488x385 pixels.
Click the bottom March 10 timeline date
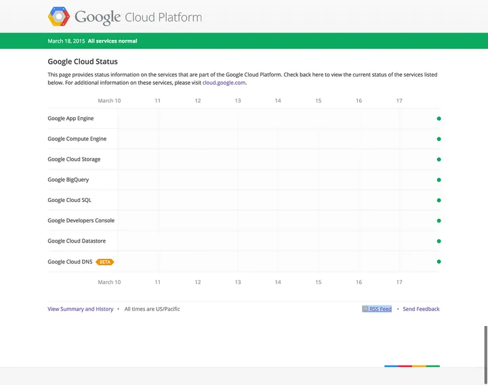point(109,282)
